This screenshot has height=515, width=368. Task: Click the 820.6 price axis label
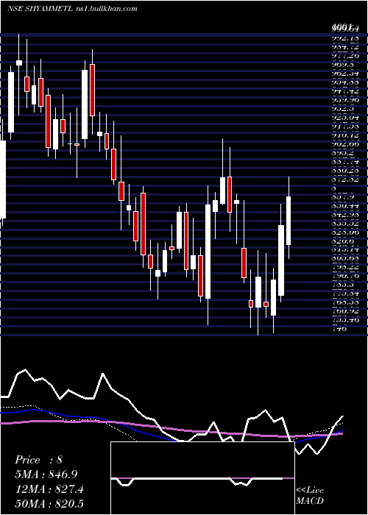tap(343, 241)
